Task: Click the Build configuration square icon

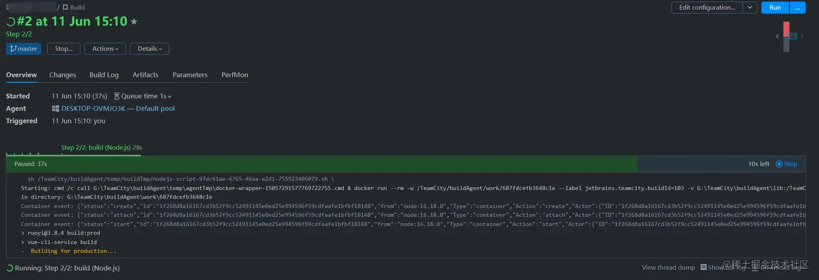Action: 65,8
